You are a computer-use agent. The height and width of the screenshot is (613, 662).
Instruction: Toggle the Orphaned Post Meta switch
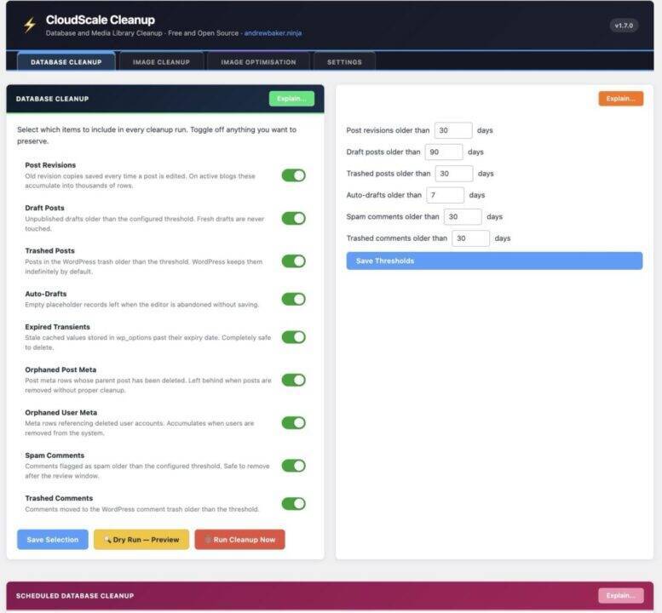click(x=293, y=380)
